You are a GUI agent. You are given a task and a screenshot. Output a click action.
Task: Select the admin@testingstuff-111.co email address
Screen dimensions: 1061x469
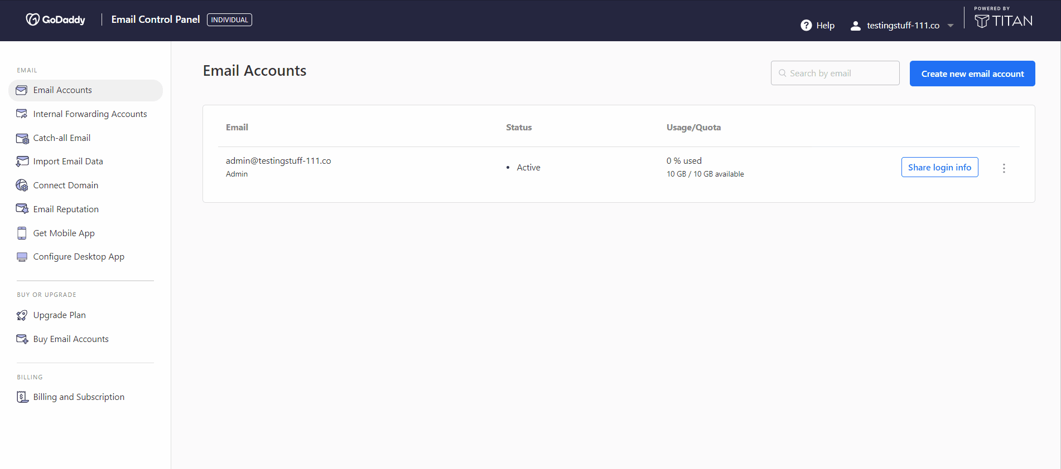[x=278, y=161]
